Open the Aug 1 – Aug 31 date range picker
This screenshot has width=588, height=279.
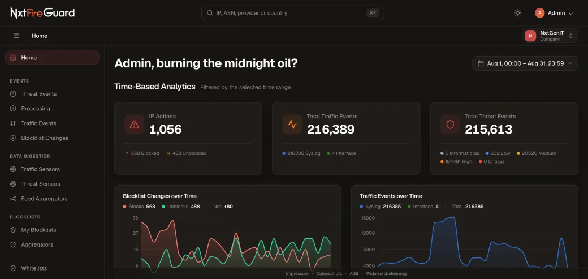tap(525, 63)
